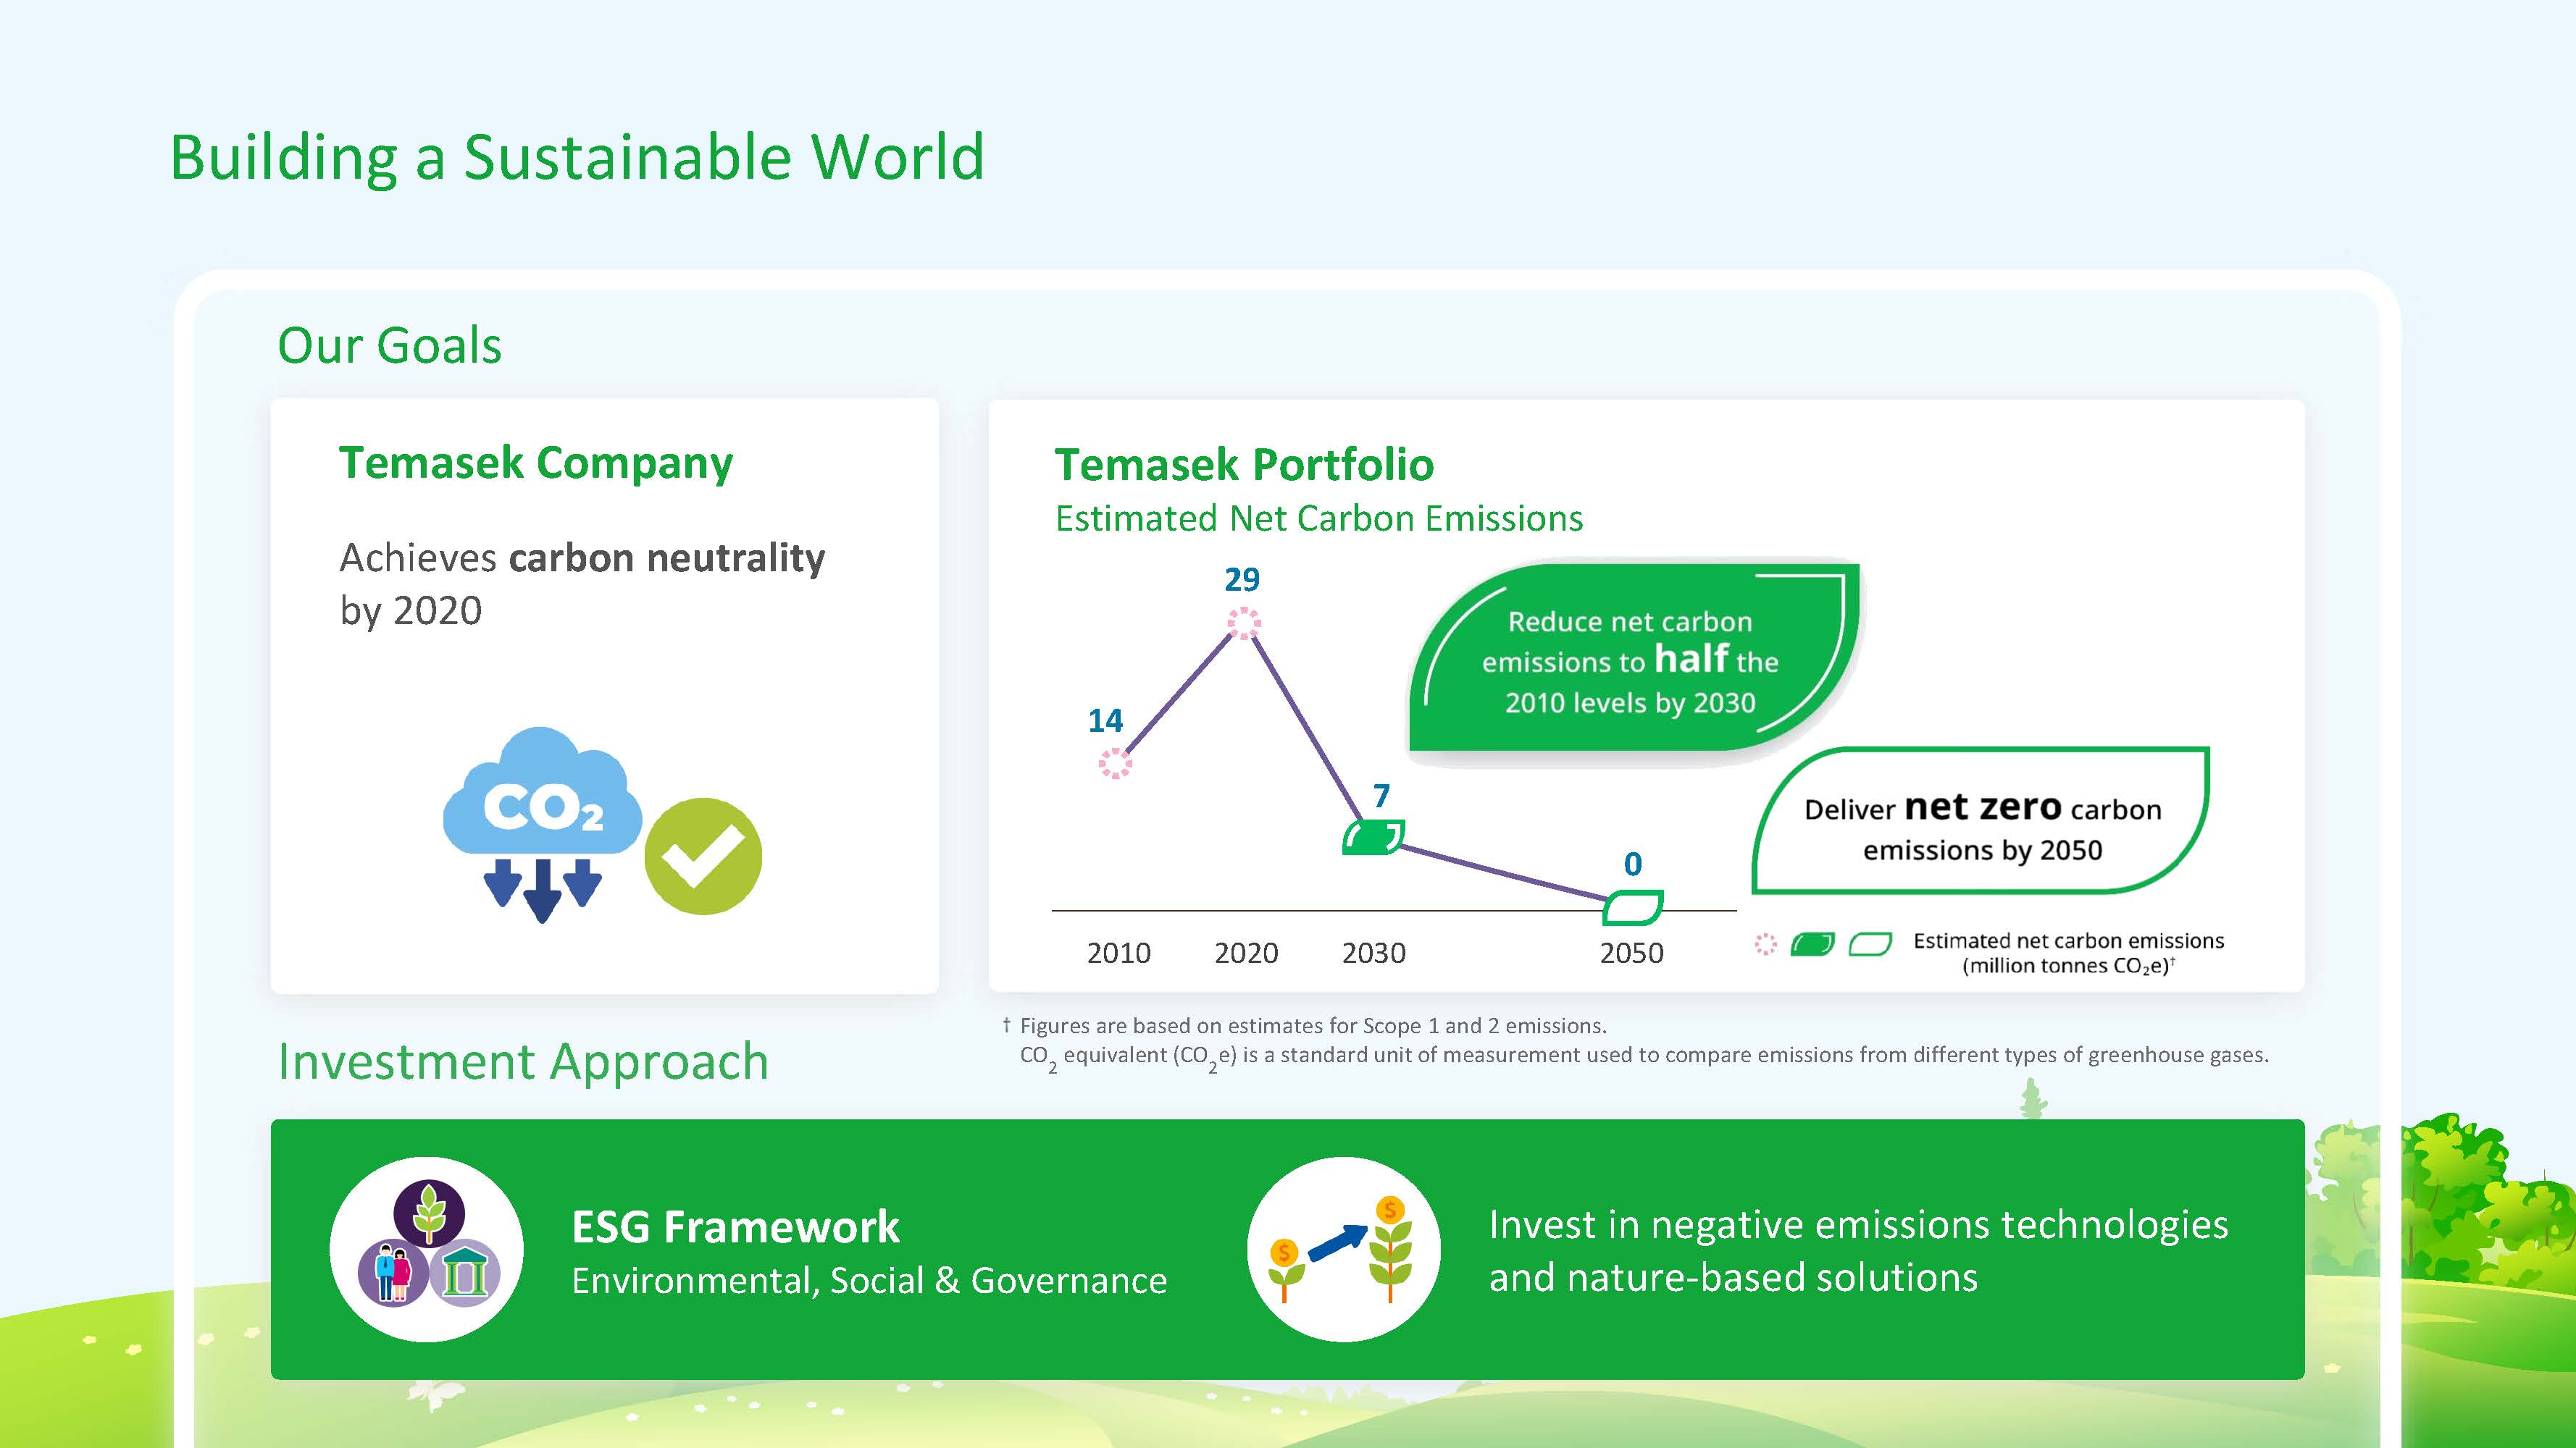Click the outlined 2050 leaf marker
Image resolution: width=2576 pixels, height=1448 pixels.
pyautogui.click(x=1633, y=907)
